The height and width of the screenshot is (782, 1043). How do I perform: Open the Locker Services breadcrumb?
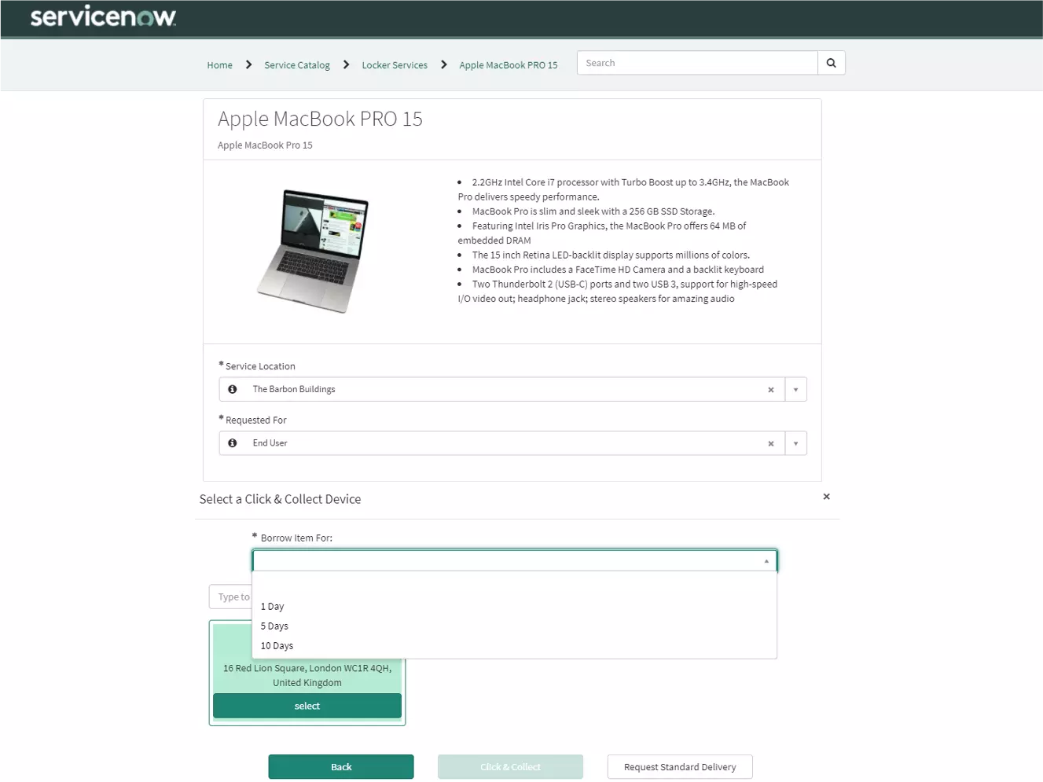pyautogui.click(x=395, y=65)
